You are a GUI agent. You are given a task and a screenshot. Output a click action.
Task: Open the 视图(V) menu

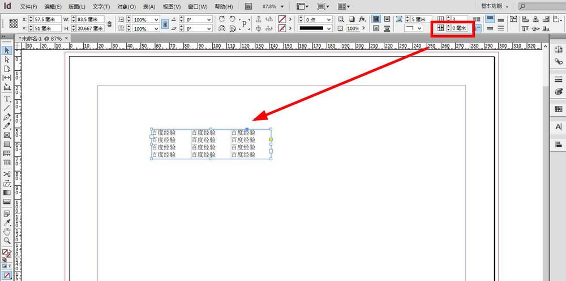coord(172,6)
